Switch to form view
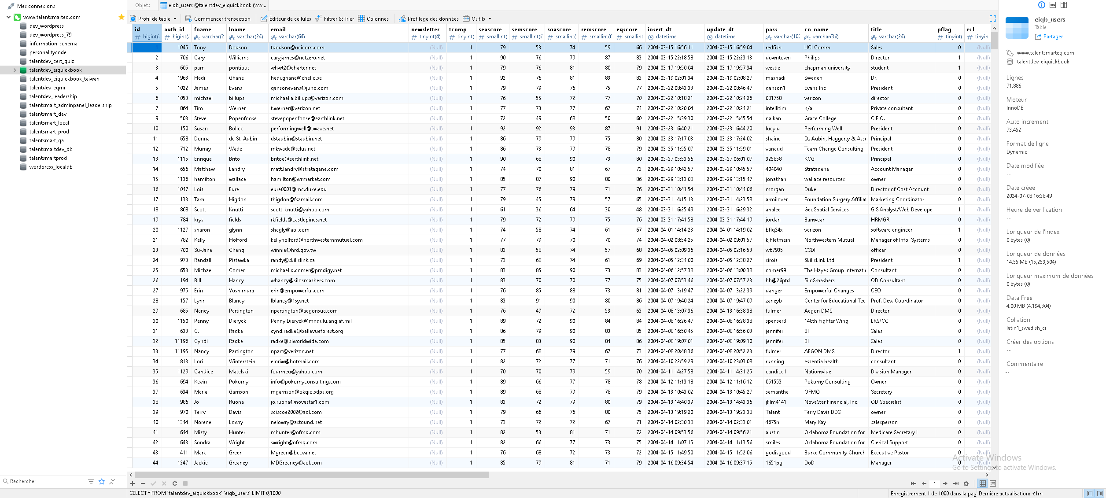The width and height of the screenshot is (1106, 498). 993,483
